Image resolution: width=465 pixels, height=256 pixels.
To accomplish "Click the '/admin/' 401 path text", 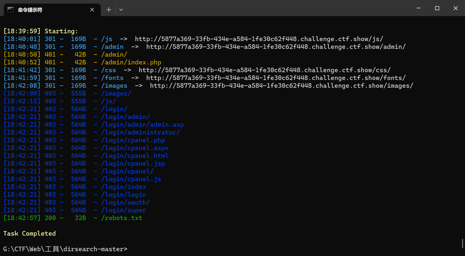I will [114, 54].
